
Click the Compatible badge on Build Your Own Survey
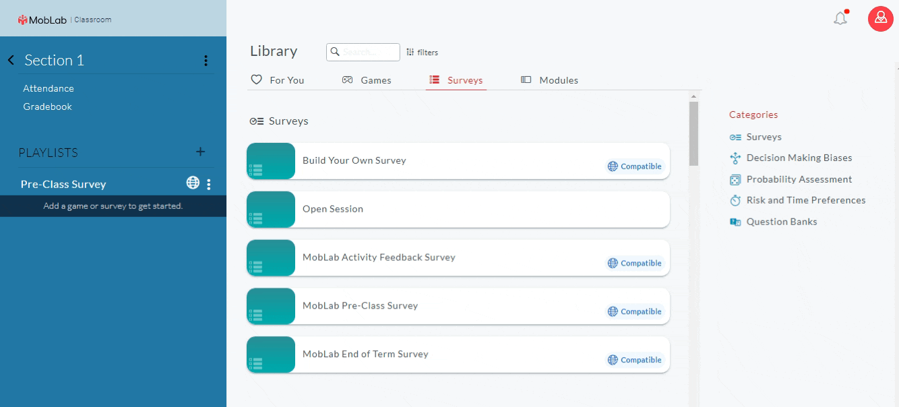[635, 166]
